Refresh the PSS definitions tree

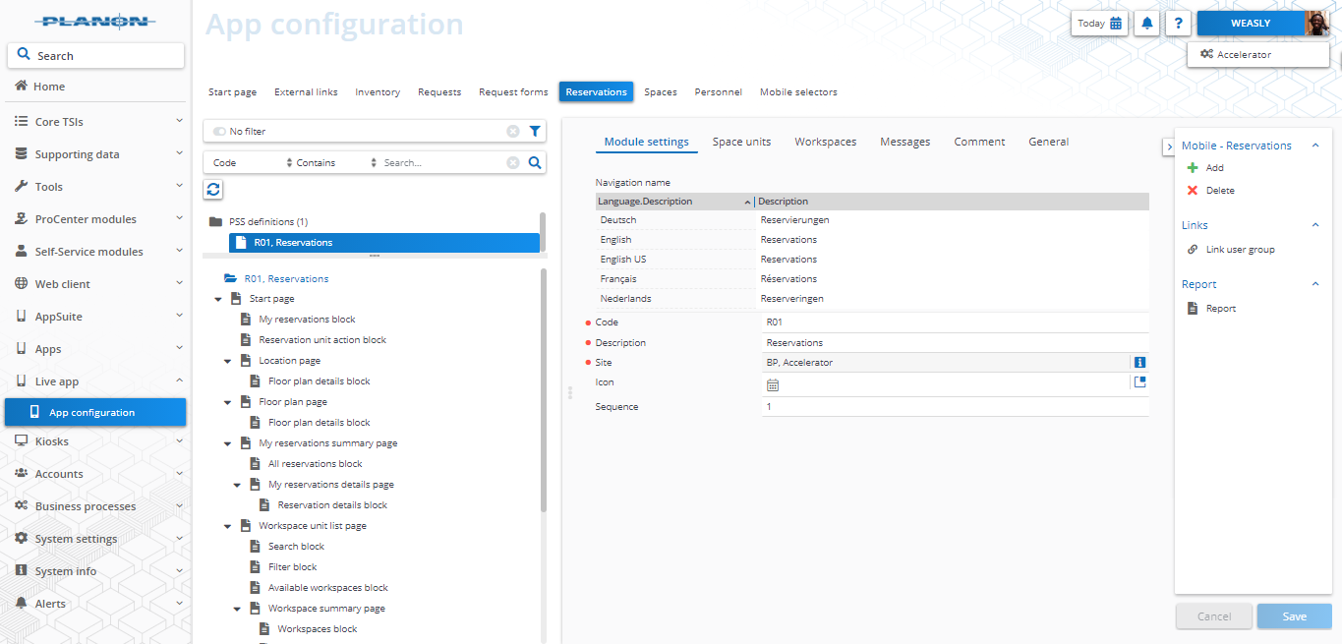[212, 189]
